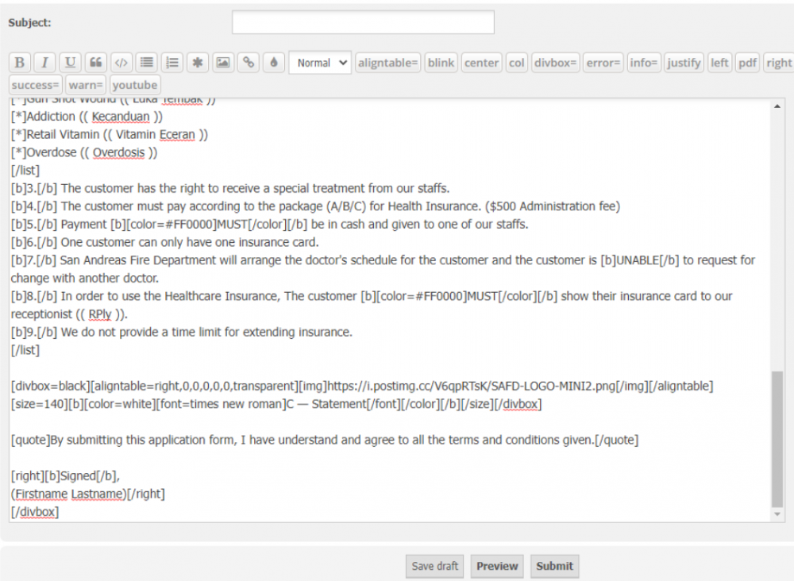Image resolution: width=794 pixels, height=581 pixels.
Task: Insert an image tag
Action: coord(223,63)
